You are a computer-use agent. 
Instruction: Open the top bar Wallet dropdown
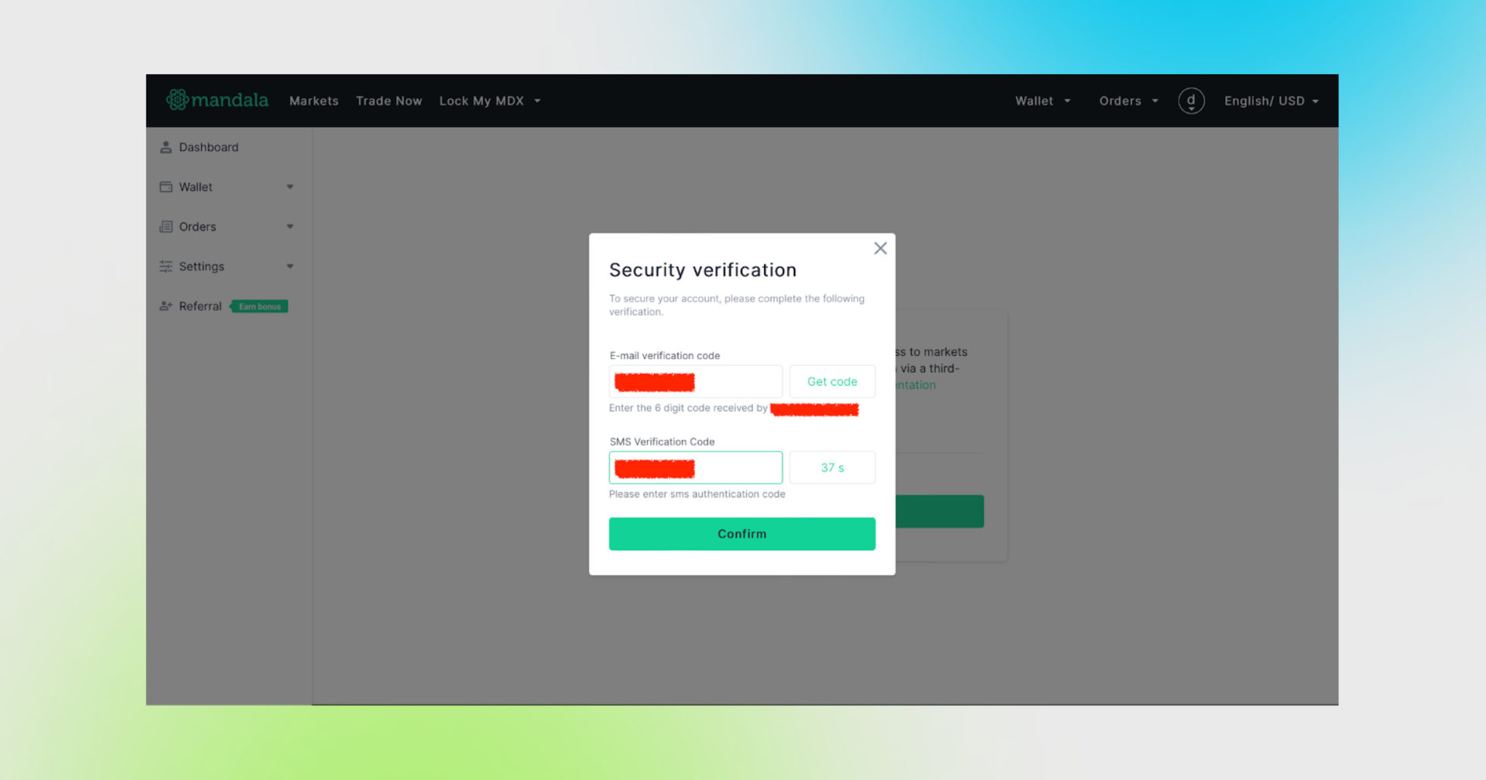pyautogui.click(x=1043, y=101)
